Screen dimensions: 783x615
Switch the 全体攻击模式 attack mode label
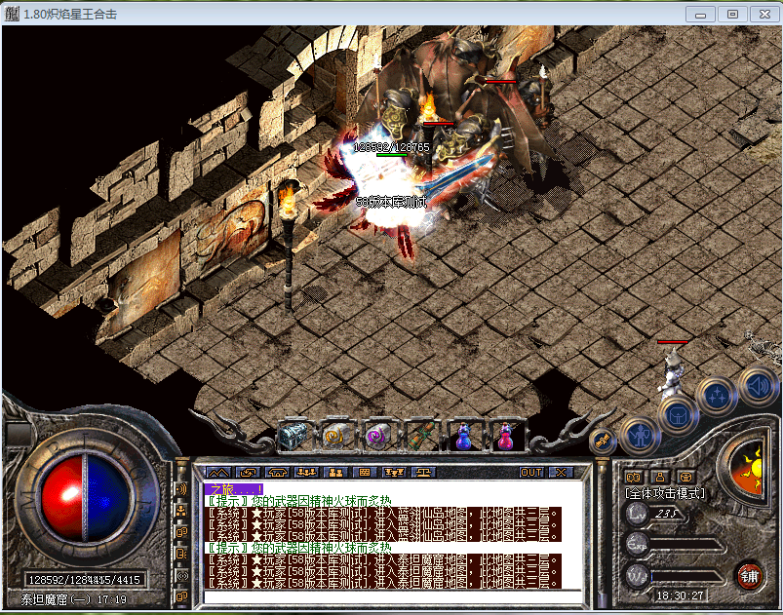click(x=665, y=493)
